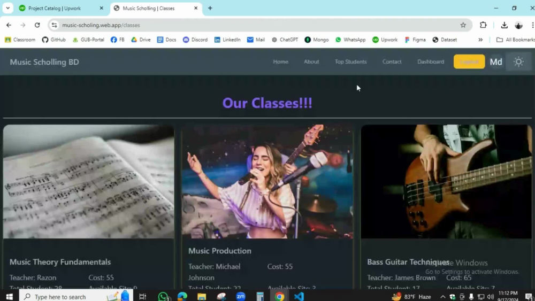Open Upwork bookmark
This screenshot has height=301, width=535.
(385, 40)
